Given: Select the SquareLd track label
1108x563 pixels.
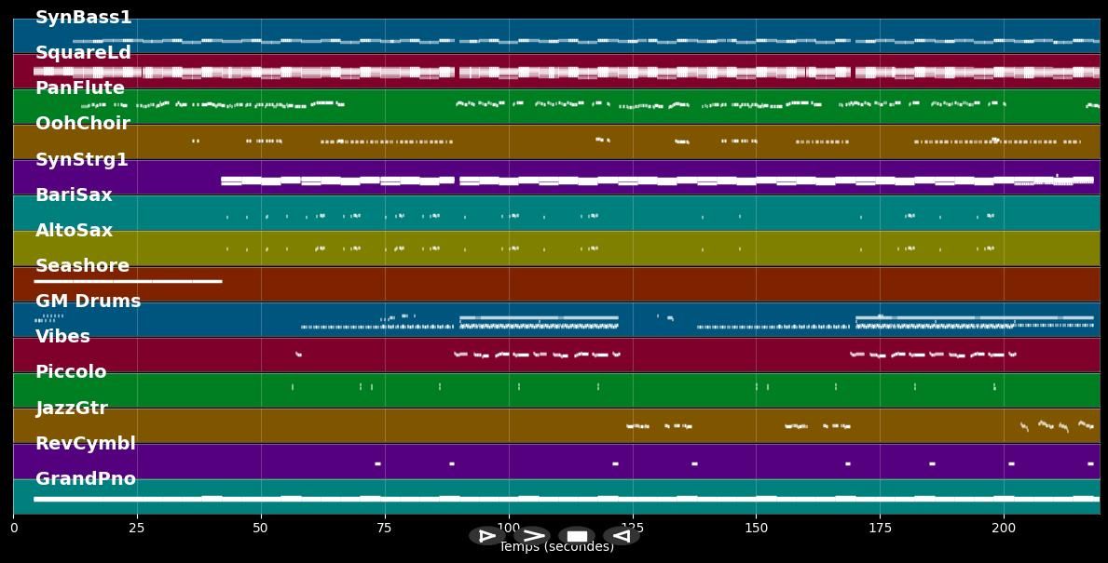Looking at the screenshot, I should tap(83, 53).
